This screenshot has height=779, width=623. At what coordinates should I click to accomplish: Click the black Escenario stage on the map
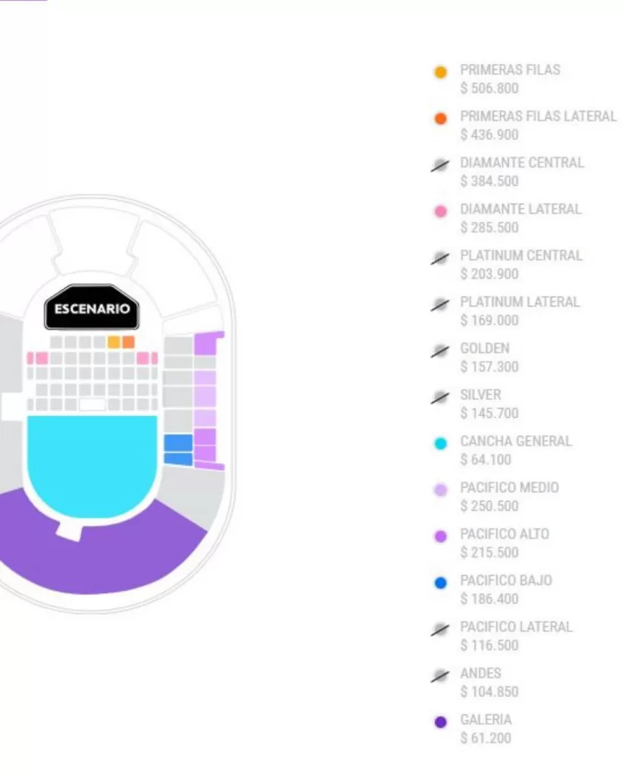click(x=92, y=309)
